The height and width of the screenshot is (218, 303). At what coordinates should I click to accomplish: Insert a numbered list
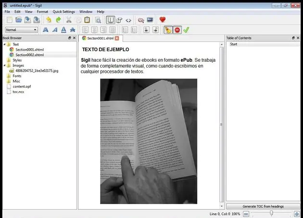(x=134, y=30)
